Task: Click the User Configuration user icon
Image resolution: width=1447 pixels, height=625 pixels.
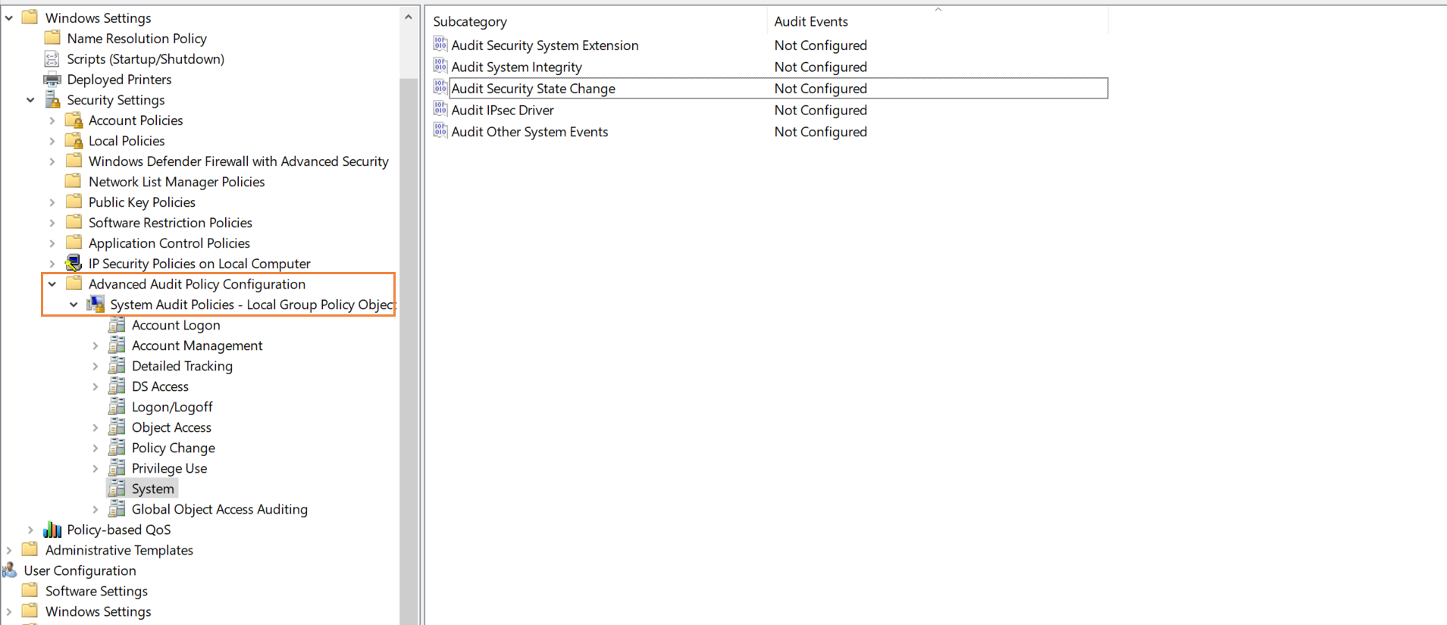Action: (x=10, y=570)
